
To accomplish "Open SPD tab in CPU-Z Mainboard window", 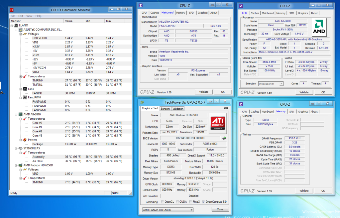I will click(x=191, y=13).
